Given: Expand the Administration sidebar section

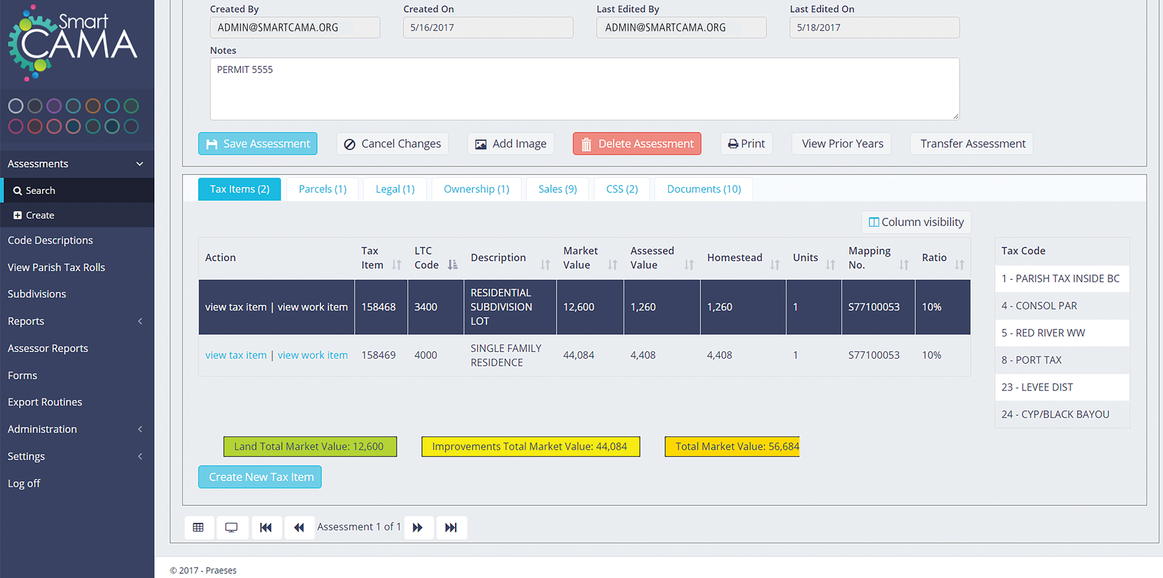Looking at the screenshot, I should (140, 429).
